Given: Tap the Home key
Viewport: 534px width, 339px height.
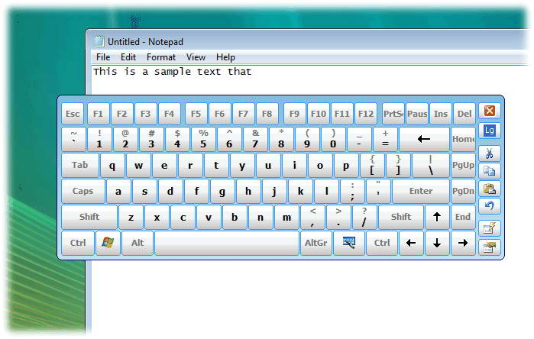Looking at the screenshot, I should click(463, 139).
